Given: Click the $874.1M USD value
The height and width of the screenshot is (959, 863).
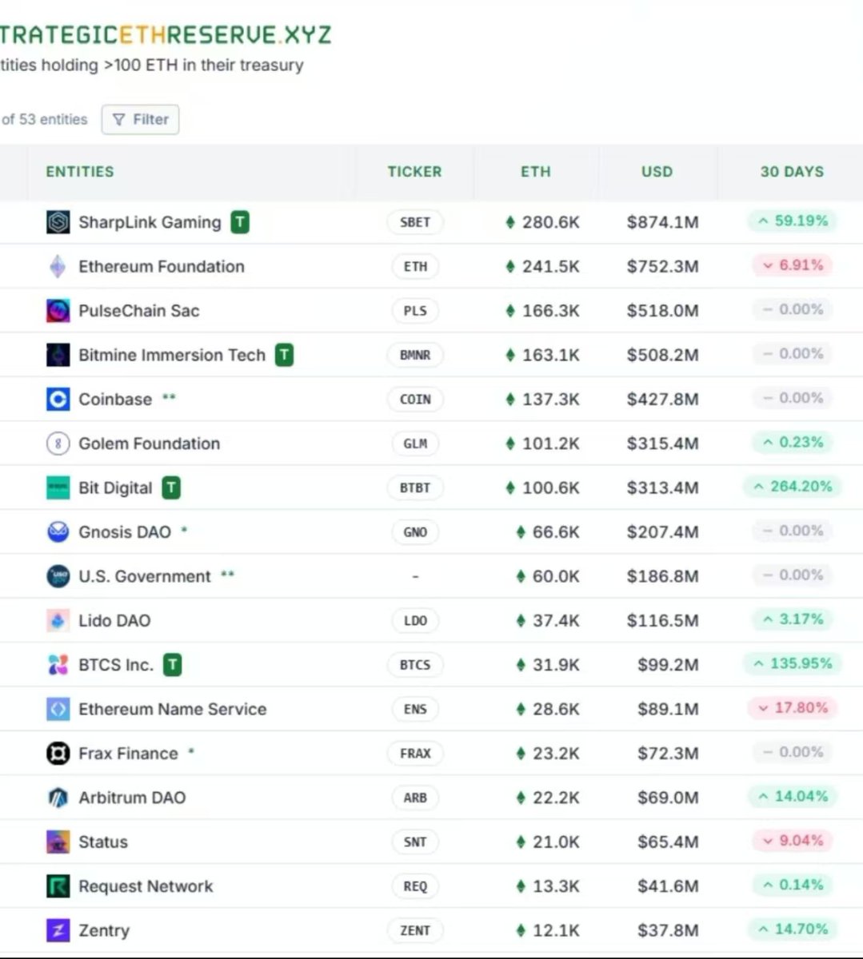Looking at the screenshot, I should click(x=663, y=222).
